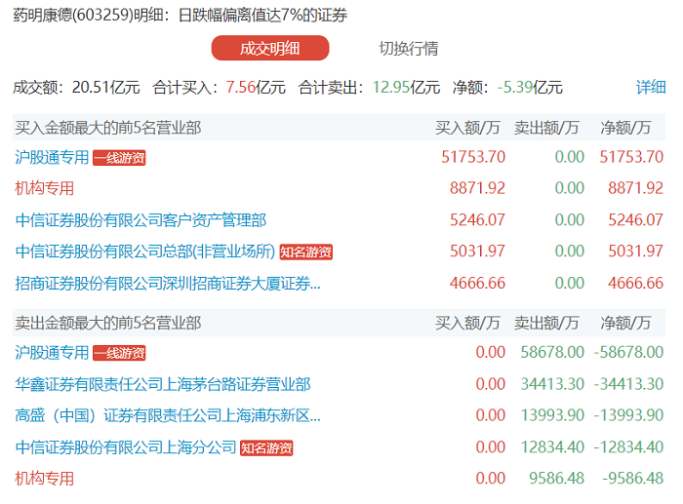Open 机构专用 in the buy list

45,188
